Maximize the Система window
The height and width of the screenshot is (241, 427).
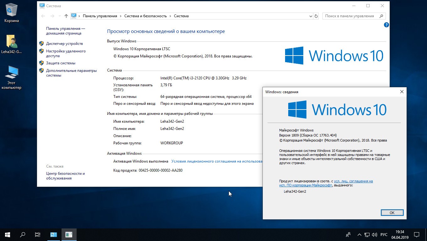[368, 6]
